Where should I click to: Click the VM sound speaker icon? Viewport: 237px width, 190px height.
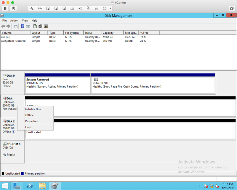point(80,8)
